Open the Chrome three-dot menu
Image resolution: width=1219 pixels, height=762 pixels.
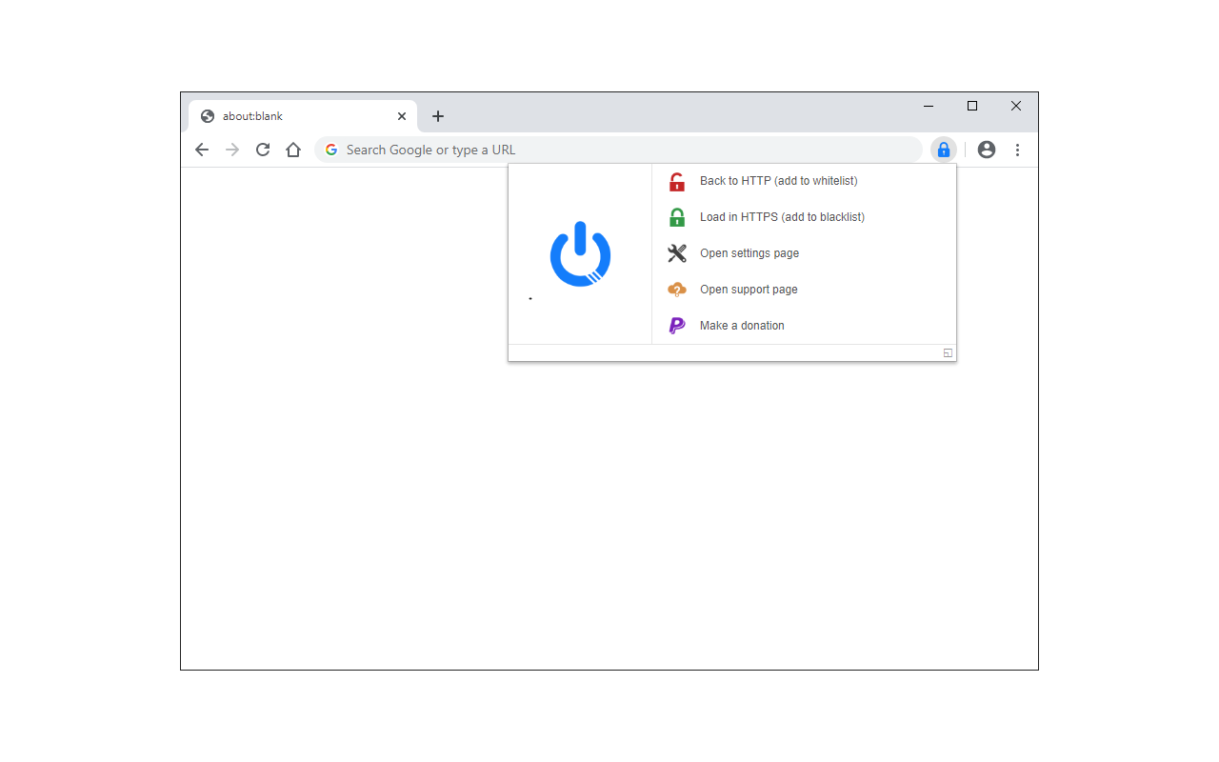pyautogui.click(x=1017, y=150)
